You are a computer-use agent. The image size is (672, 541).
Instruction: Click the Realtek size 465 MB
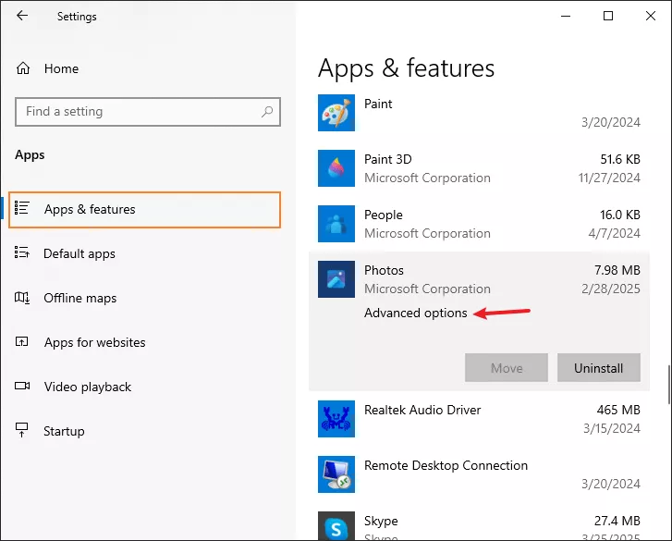click(618, 410)
